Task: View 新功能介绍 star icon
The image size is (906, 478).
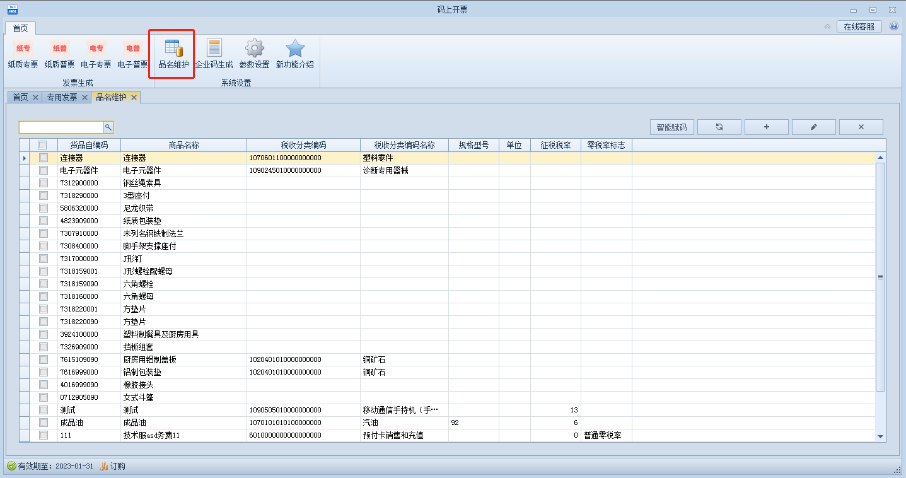Action: (x=294, y=54)
